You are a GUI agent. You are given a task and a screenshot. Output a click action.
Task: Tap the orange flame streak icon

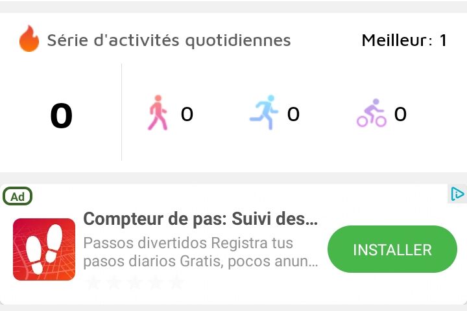click(29, 38)
